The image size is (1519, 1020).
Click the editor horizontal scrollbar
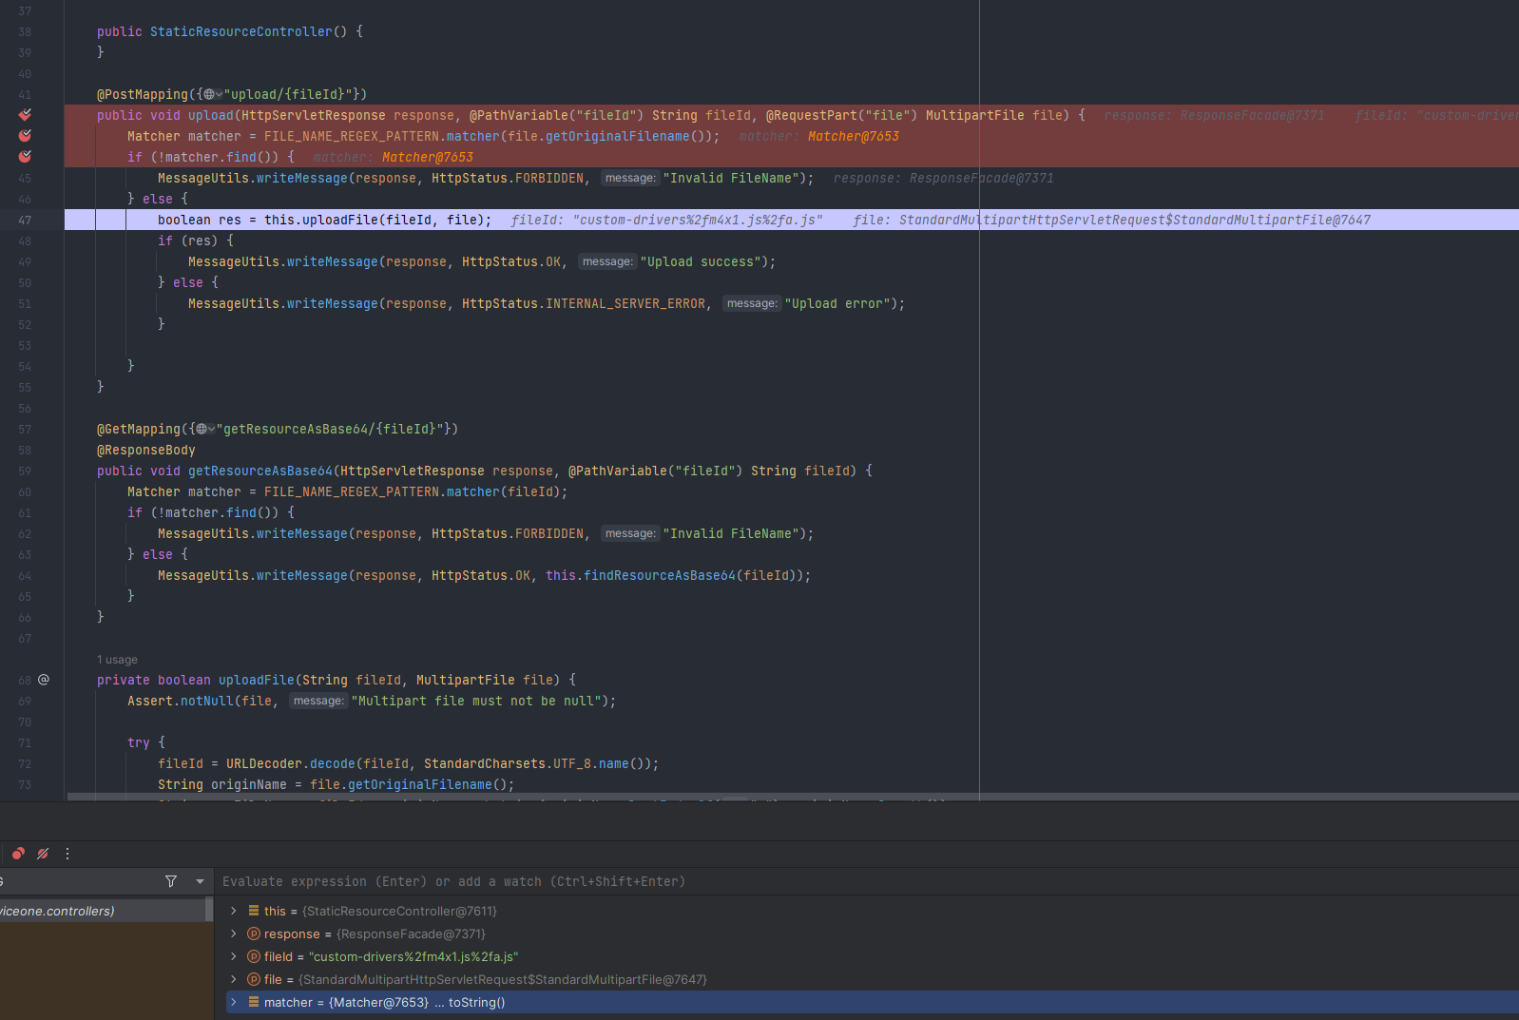793,797
